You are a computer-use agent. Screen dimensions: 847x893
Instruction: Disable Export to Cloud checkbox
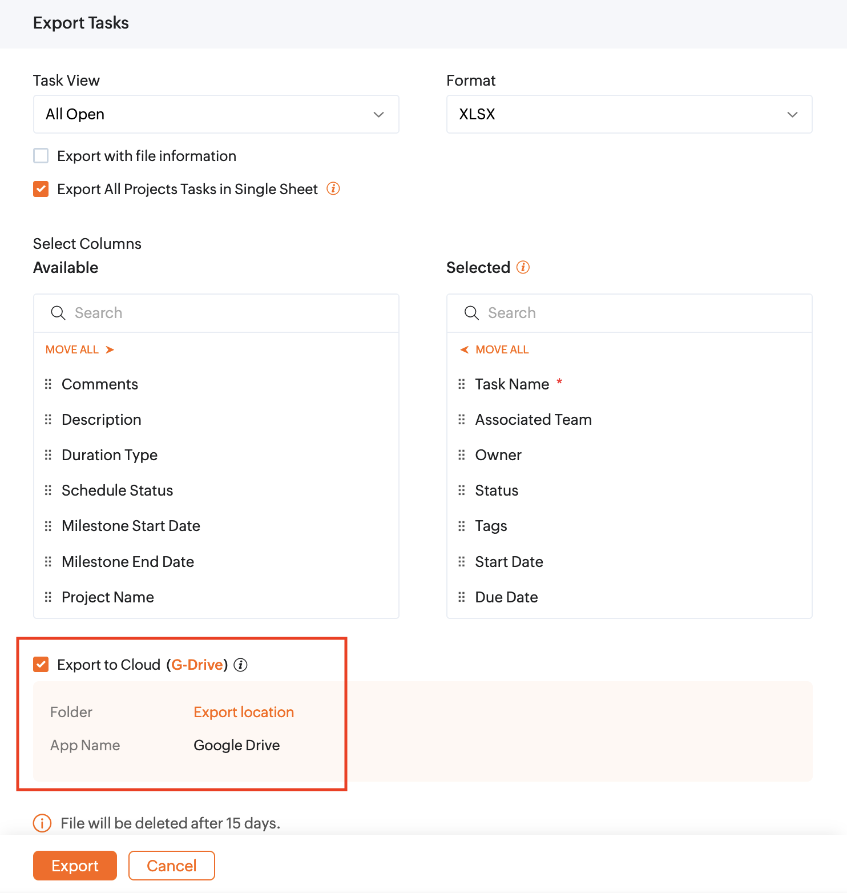coord(41,665)
